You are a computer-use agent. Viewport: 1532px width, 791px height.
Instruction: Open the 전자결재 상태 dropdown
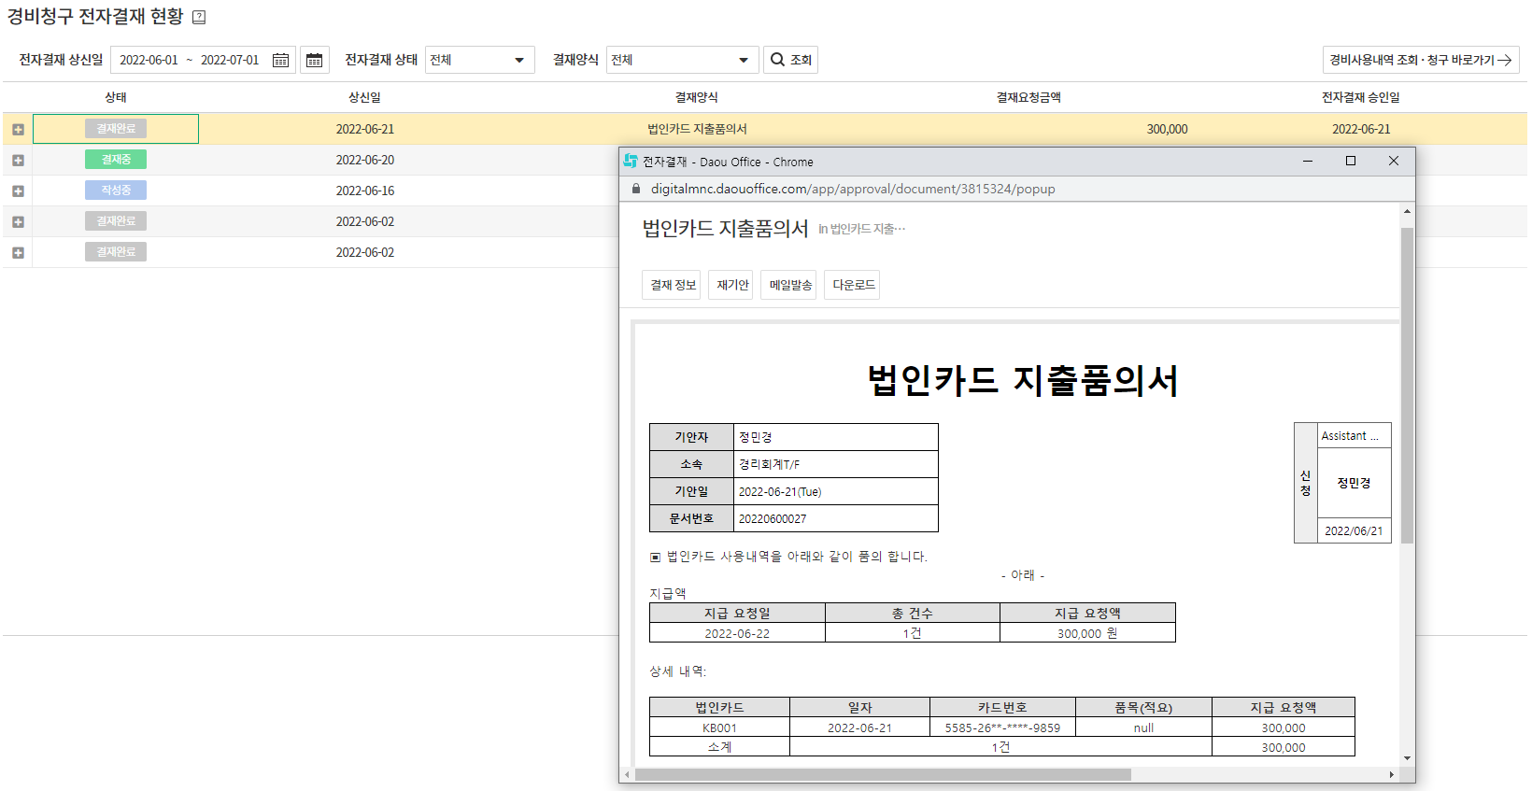coord(480,60)
